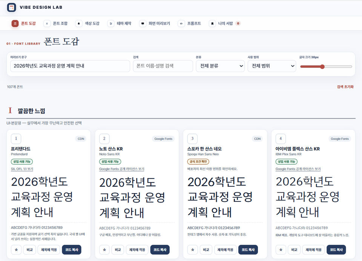Click 검색 초기화 link
Image resolution: width=362 pixels, height=261 pixels.
coord(345,87)
